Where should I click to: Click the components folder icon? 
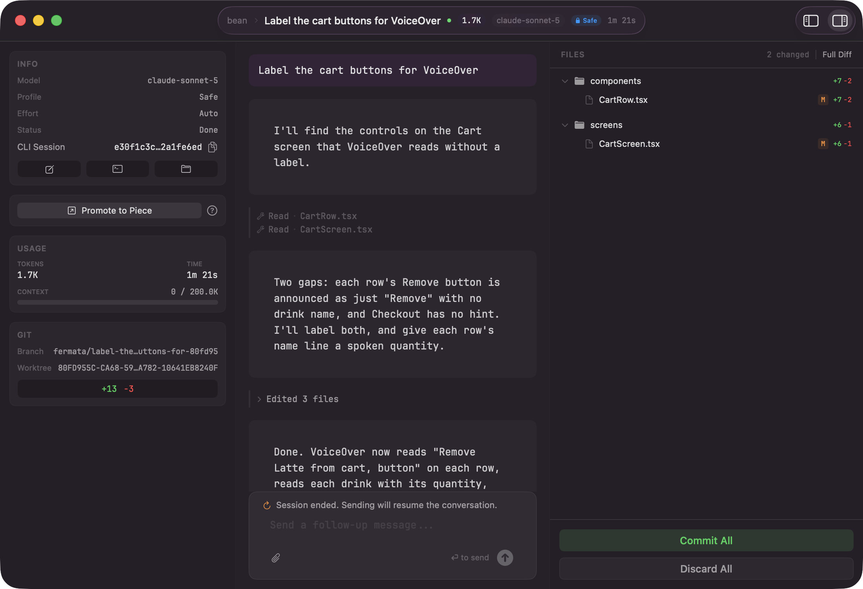579,81
